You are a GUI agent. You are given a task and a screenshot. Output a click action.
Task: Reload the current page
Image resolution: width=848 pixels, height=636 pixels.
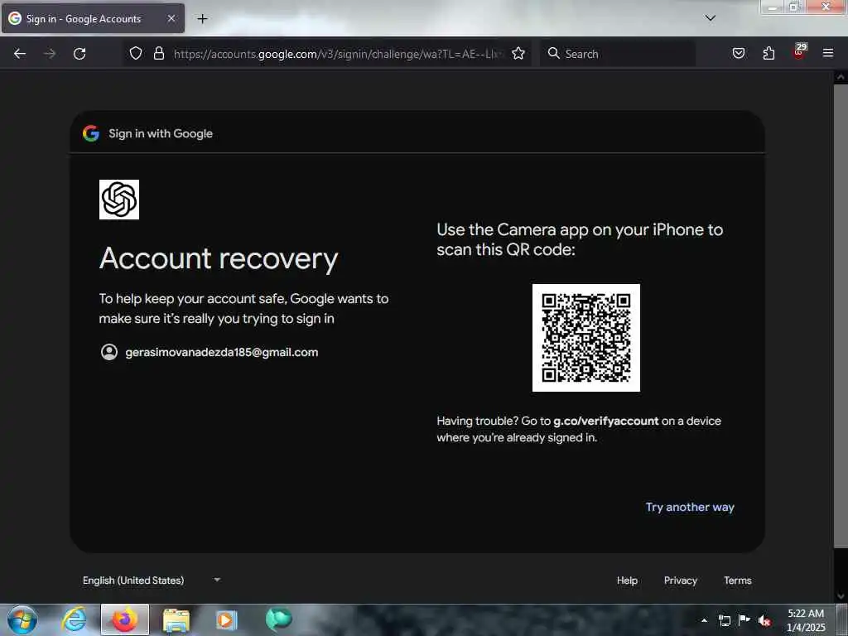click(x=79, y=54)
